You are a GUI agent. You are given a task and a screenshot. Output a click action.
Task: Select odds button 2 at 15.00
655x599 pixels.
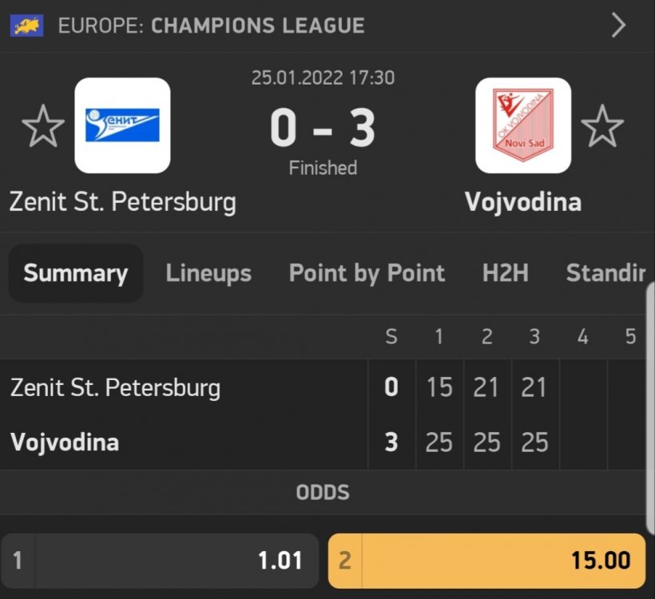[486, 561]
